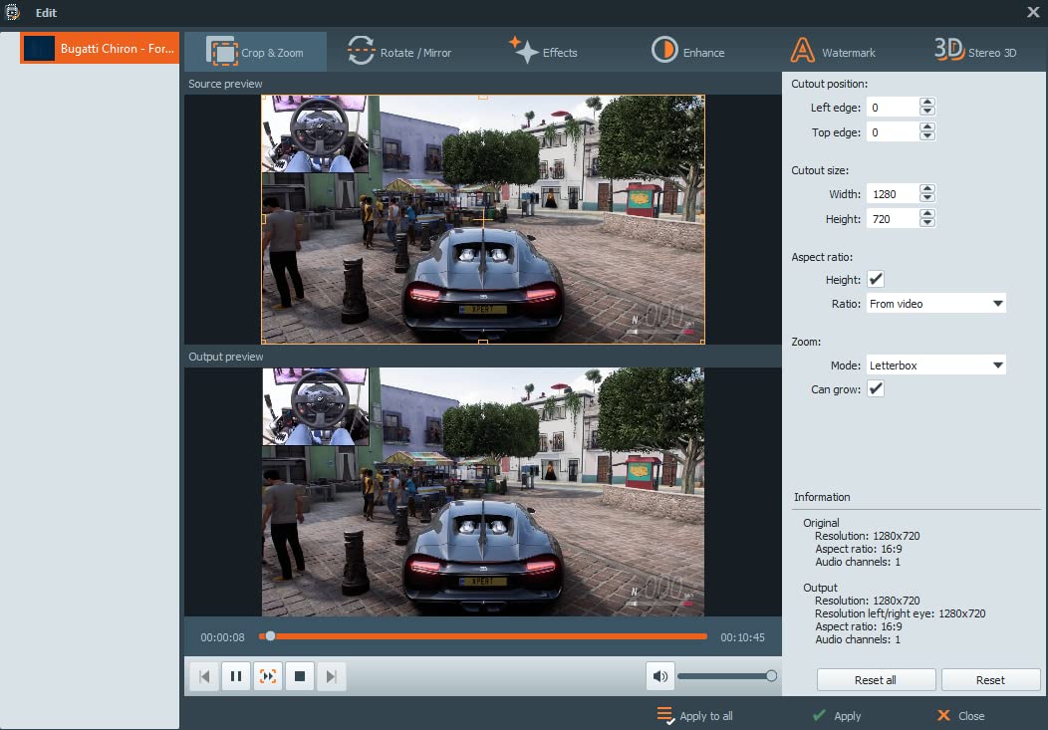Decrease the Left edge value

(x=927, y=112)
